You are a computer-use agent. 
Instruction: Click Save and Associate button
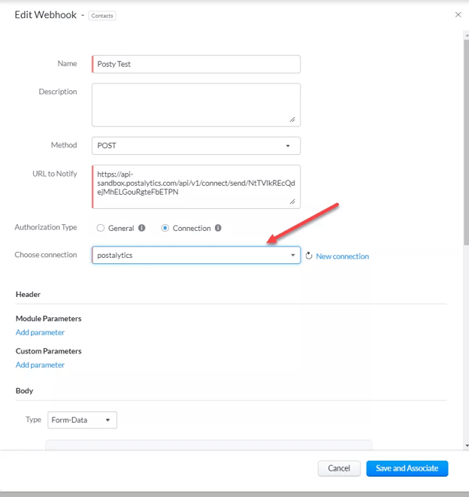pos(407,468)
